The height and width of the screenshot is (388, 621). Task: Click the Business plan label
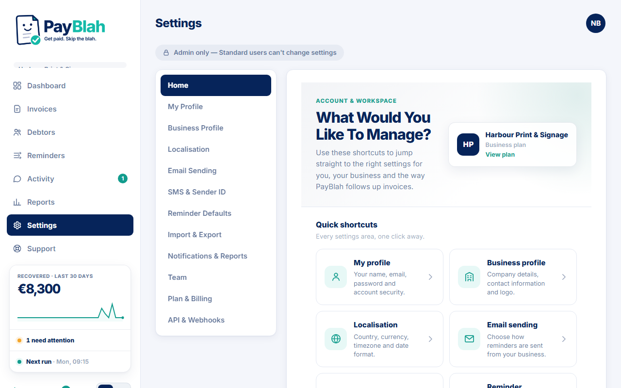tap(506, 145)
